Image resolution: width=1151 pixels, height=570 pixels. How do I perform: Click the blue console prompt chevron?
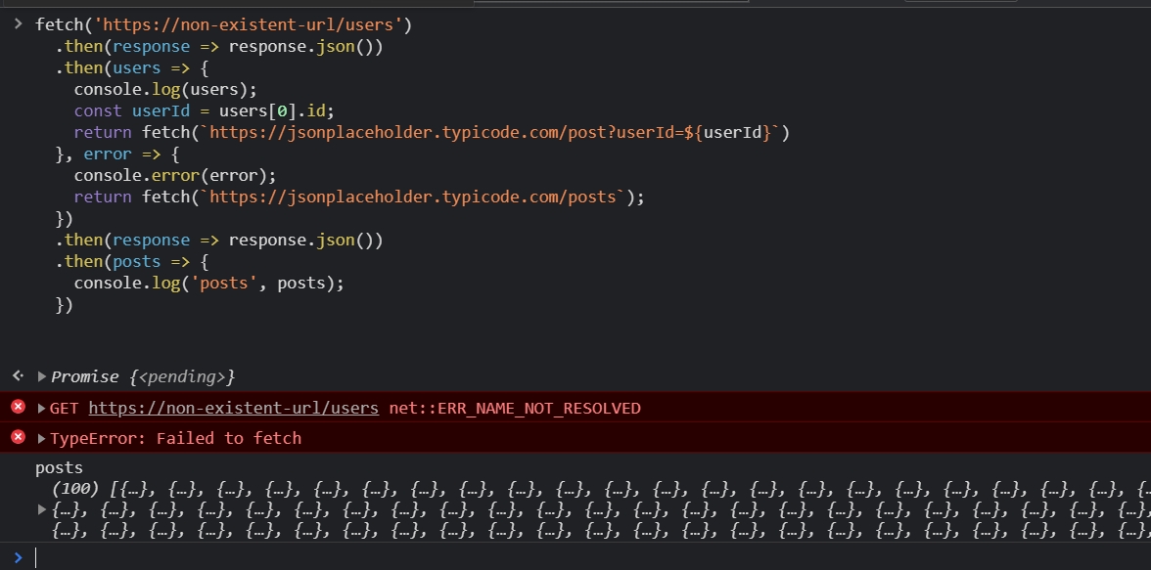click(18, 557)
